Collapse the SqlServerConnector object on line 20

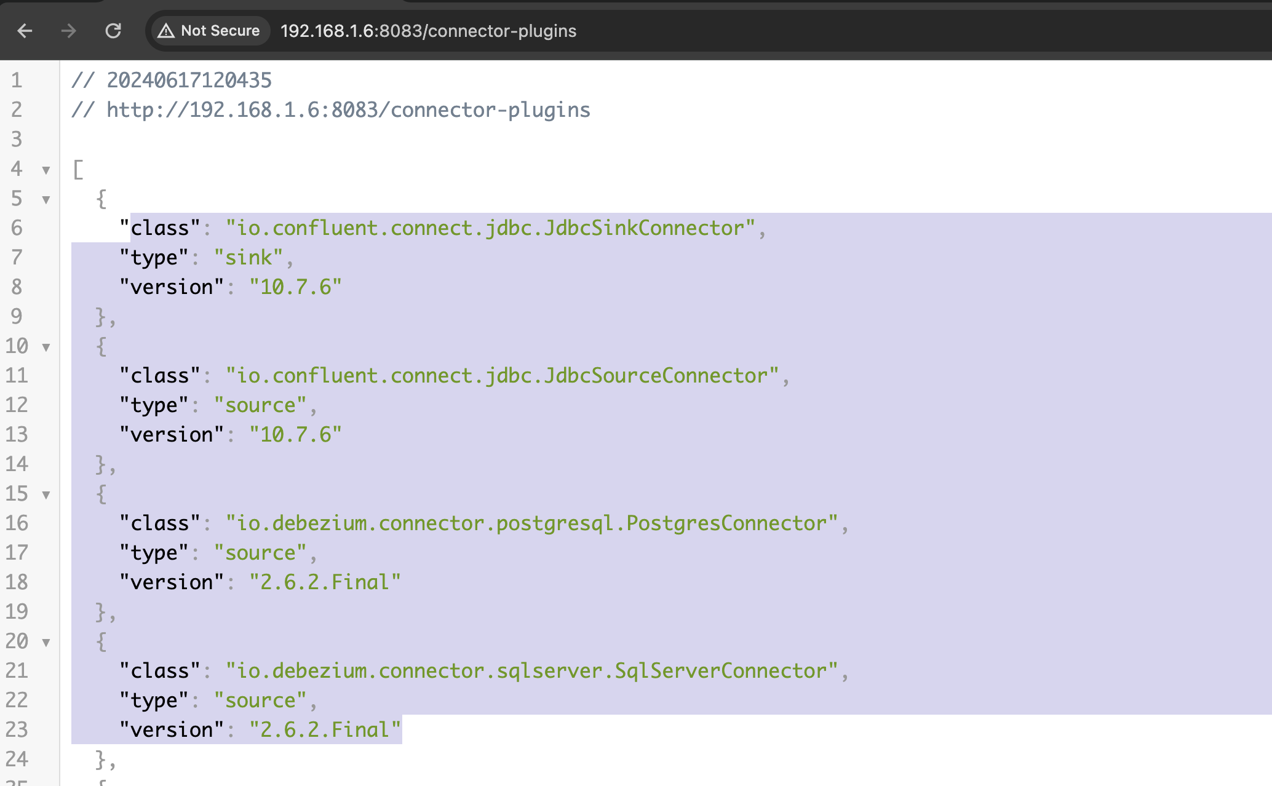[46, 642]
